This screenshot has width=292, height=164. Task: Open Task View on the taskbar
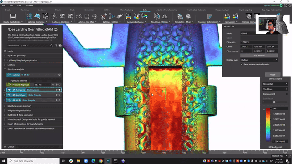[x=63, y=161]
